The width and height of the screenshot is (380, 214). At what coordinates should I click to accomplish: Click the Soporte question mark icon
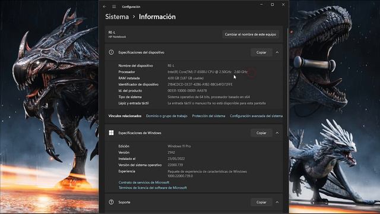(111, 202)
